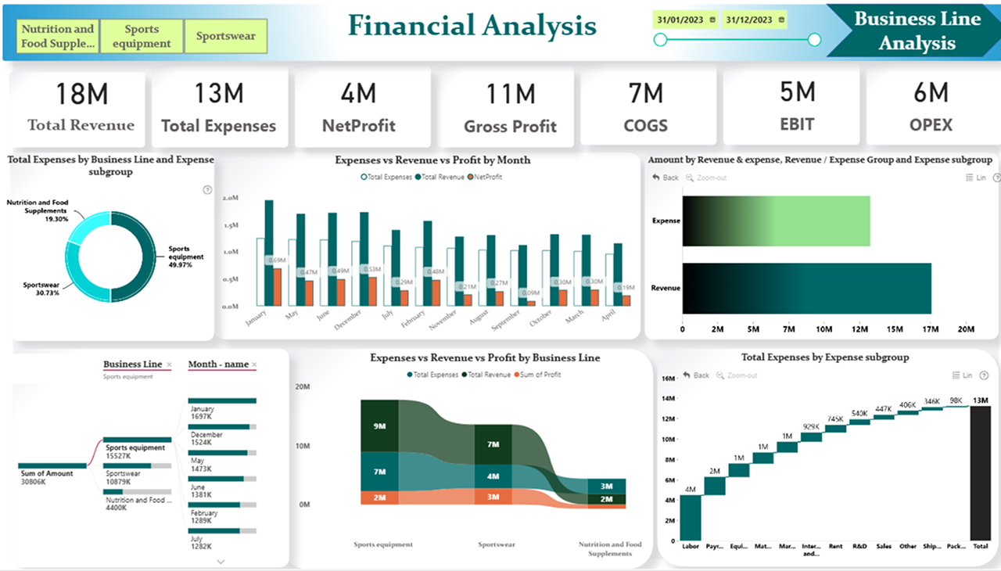This screenshot has height=571, width=1001.
Task: Remove the Business Line level with its X
Action: (169, 365)
